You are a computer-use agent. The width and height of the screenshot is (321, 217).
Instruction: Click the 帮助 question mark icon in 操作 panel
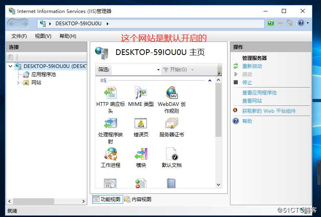click(236, 121)
